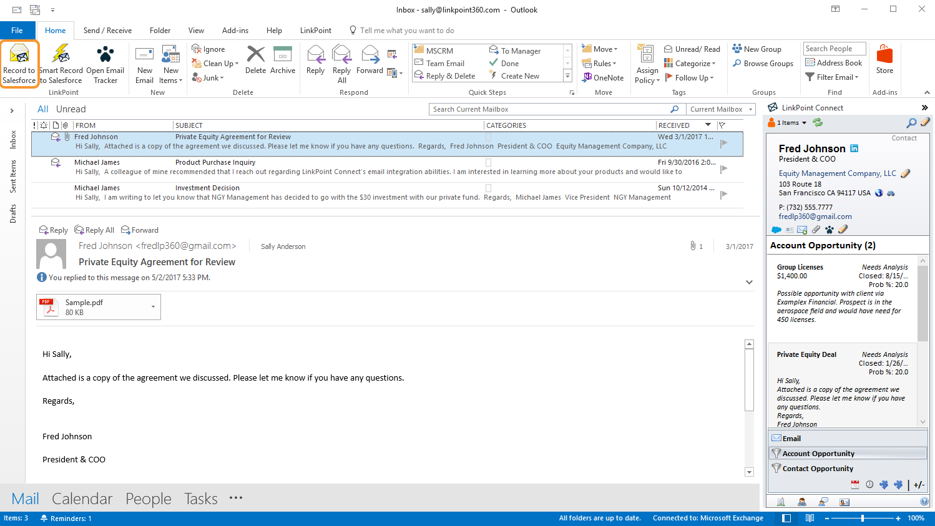Show only Unread messages
Image resolution: width=935 pixels, height=526 pixels.
click(x=71, y=109)
